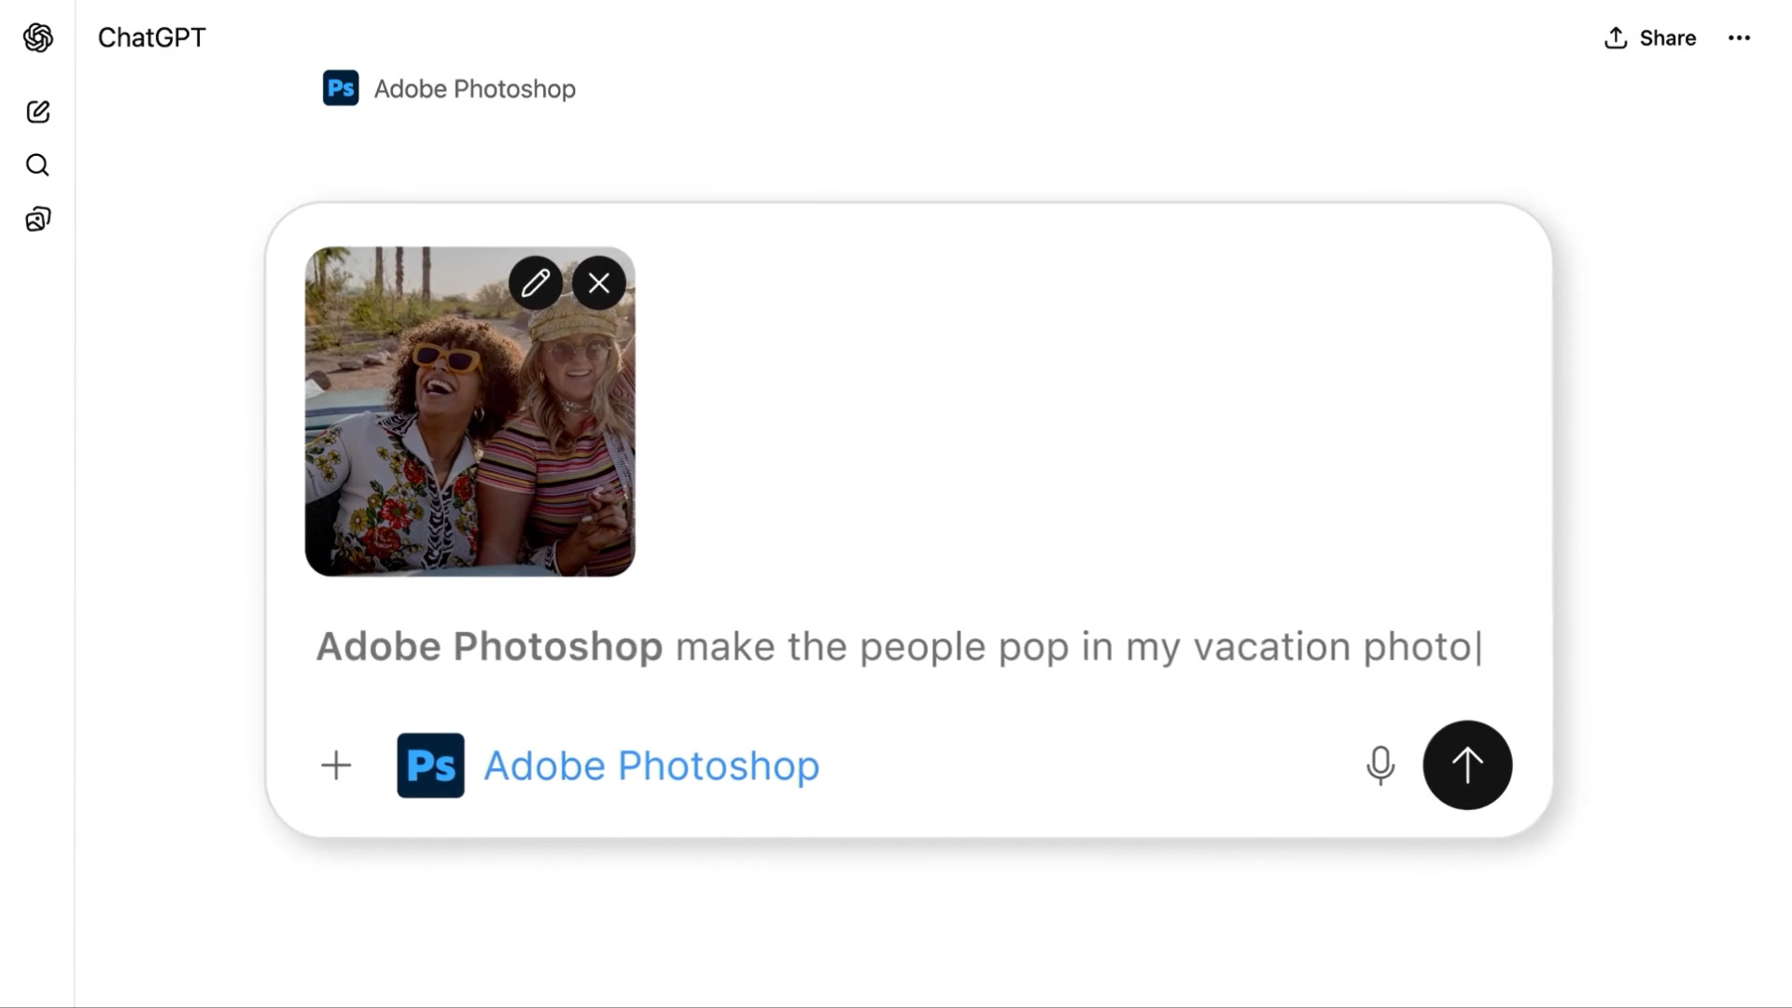Select the search icon in the sidebar
1792x1008 pixels.
[x=37, y=165]
